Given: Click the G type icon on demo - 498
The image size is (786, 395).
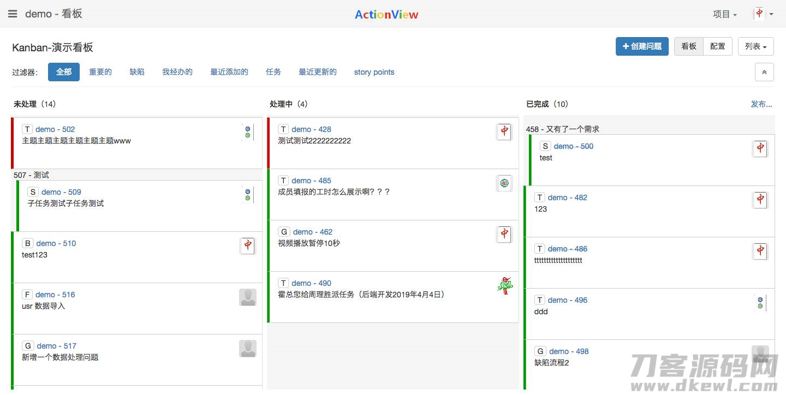Looking at the screenshot, I should (540, 351).
